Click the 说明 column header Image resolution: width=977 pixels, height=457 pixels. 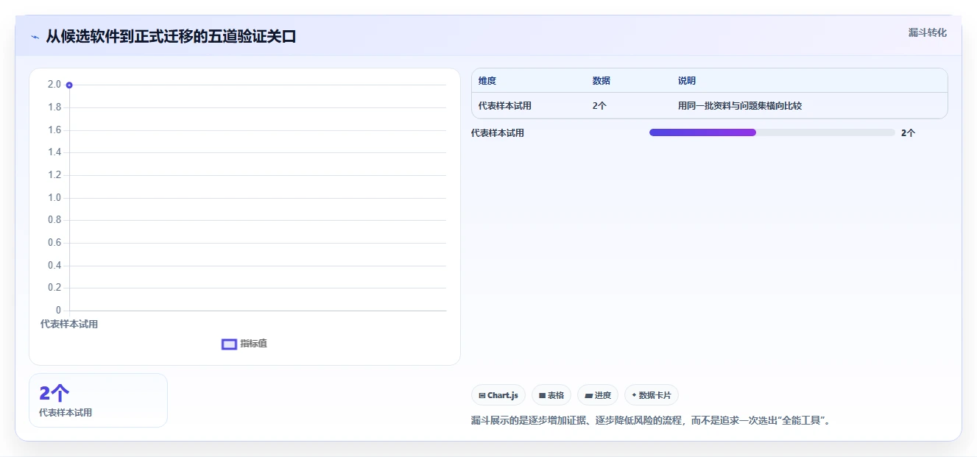(x=687, y=81)
